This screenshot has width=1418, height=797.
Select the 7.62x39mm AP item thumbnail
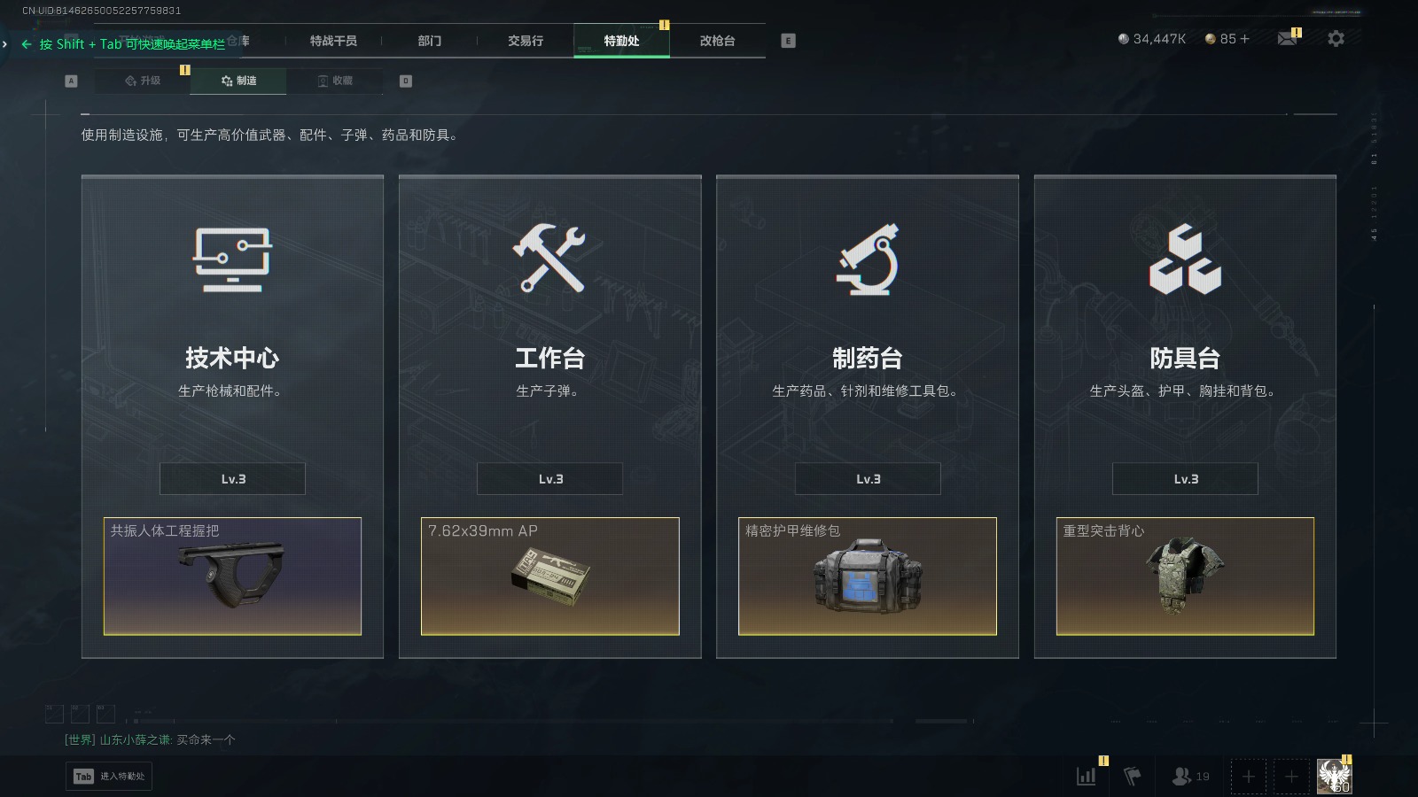click(x=549, y=576)
